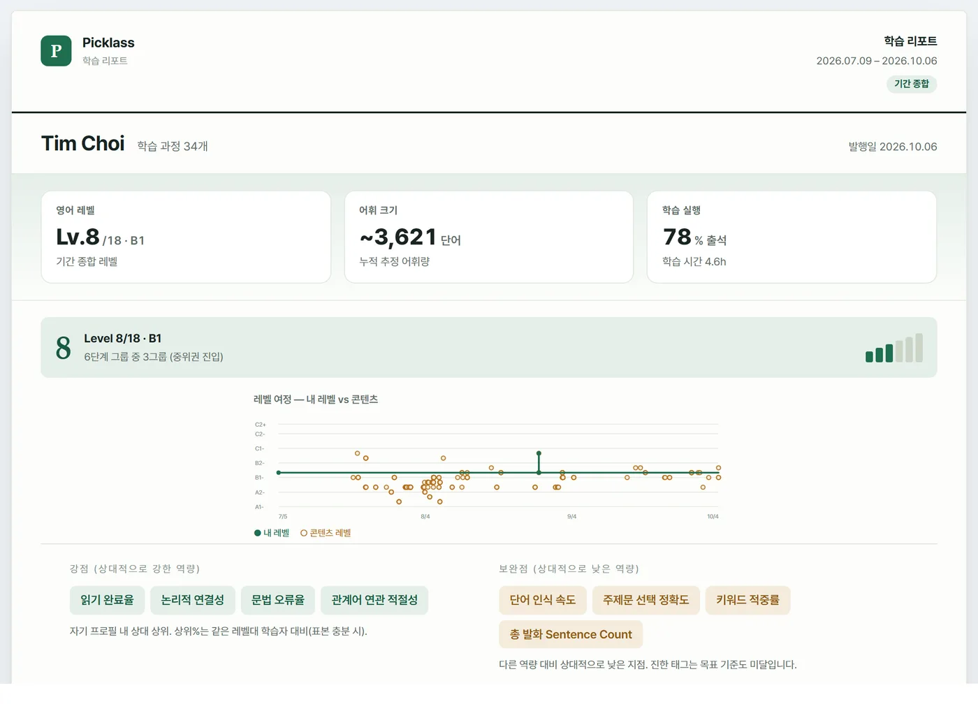Select the 읽기 완료율 strength tag

click(x=107, y=600)
